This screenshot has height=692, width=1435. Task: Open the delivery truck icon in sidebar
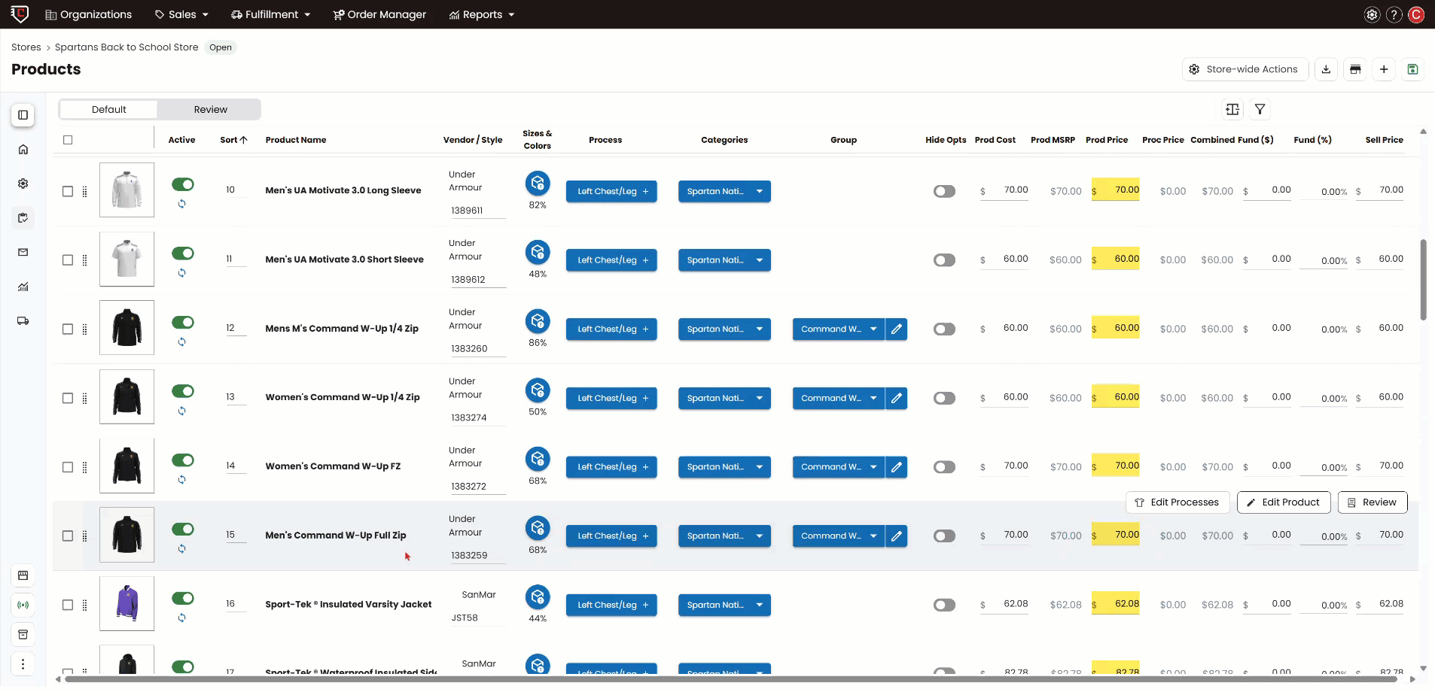click(23, 321)
